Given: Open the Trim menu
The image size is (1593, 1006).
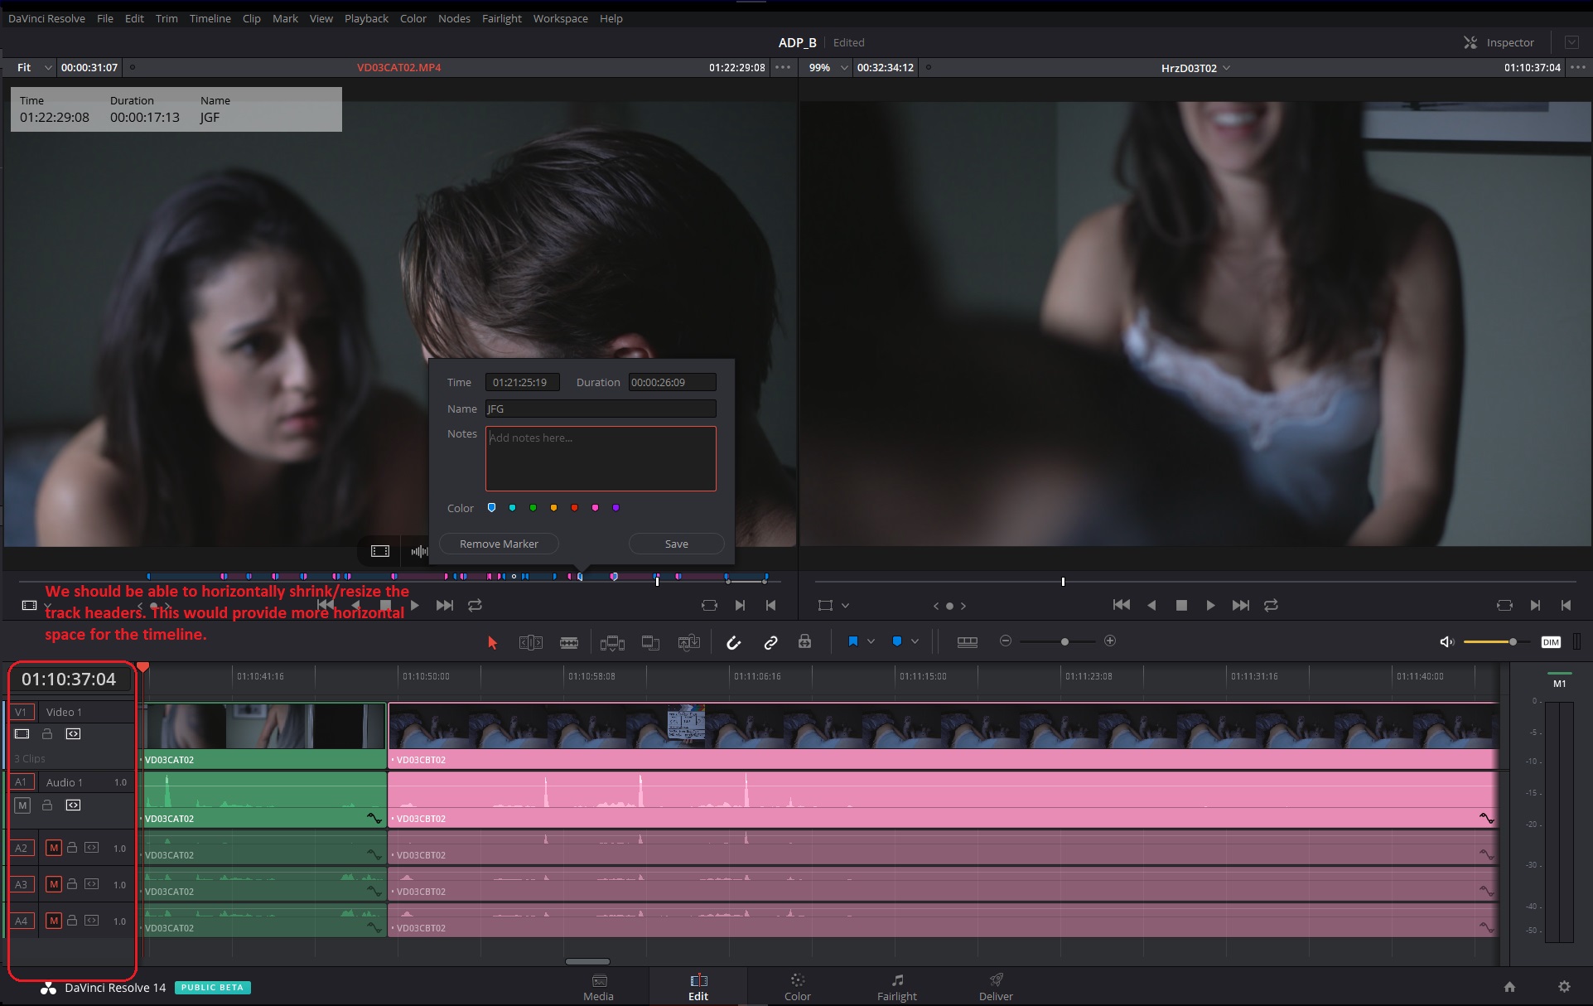Looking at the screenshot, I should [167, 18].
